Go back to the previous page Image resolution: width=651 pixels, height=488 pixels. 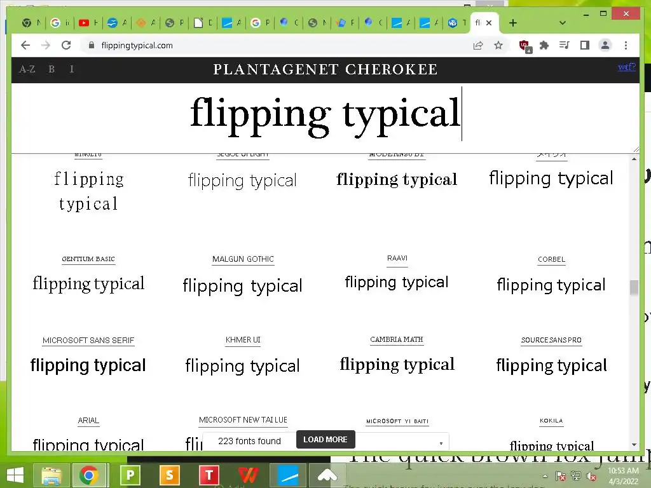click(x=25, y=45)
